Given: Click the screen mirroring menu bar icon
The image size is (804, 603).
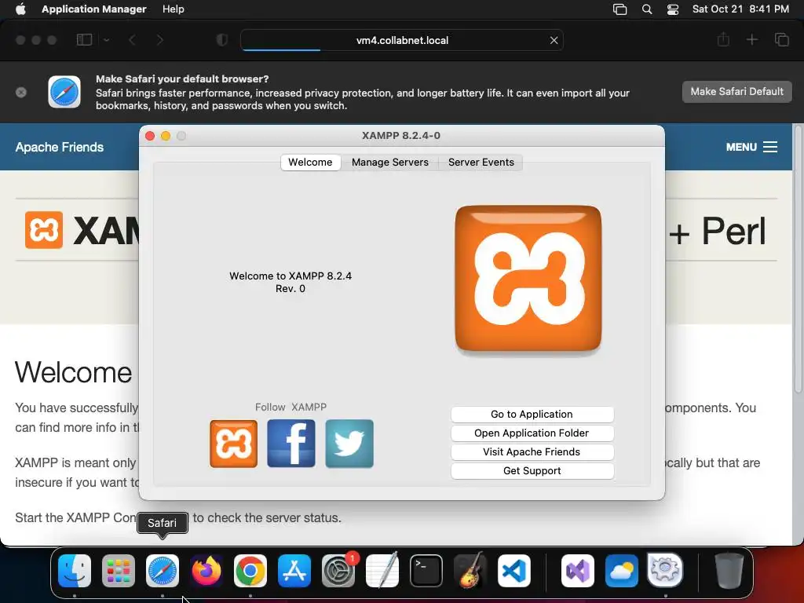Looking at the screenshot, I should coord(620,9).
